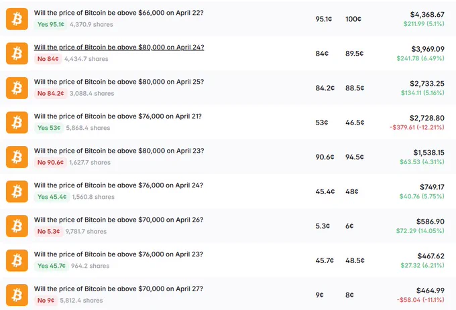
Task: Click the No 90.6¢ position badge
Action: coord(50,162)
